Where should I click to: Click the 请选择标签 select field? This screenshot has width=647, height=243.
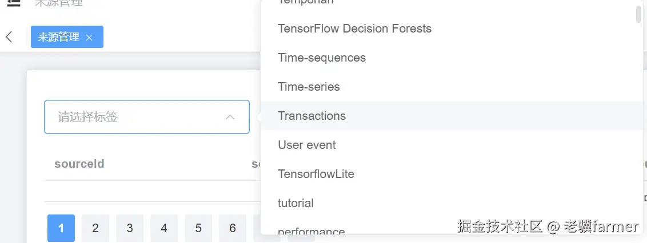137,117
